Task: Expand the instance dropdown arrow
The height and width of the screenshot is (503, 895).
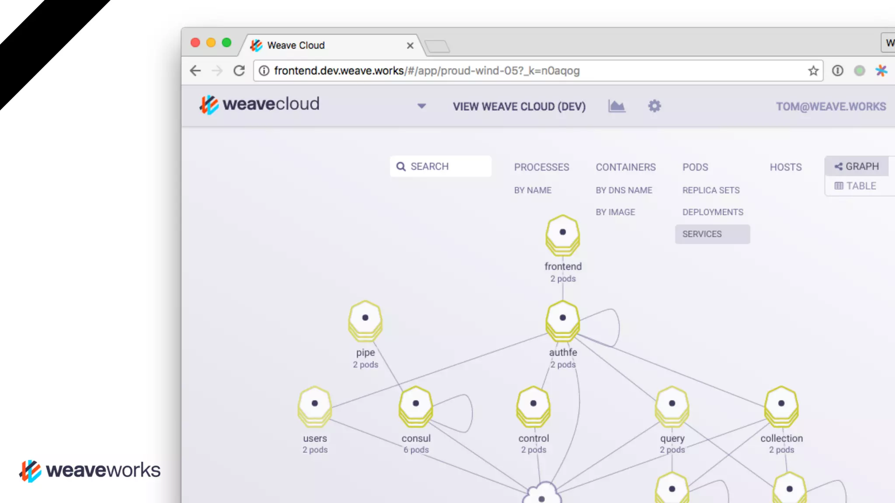Action: tap(421, 106)
